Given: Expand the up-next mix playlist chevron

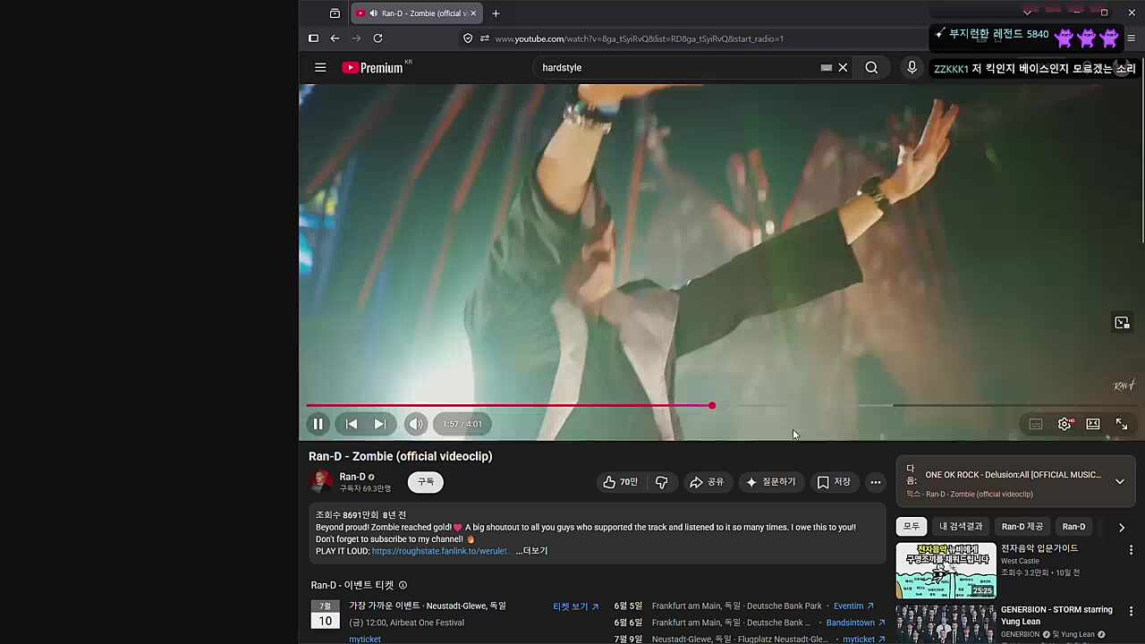Looking at the screenshot, I should pyautogui.click(x=1119, y=482).
